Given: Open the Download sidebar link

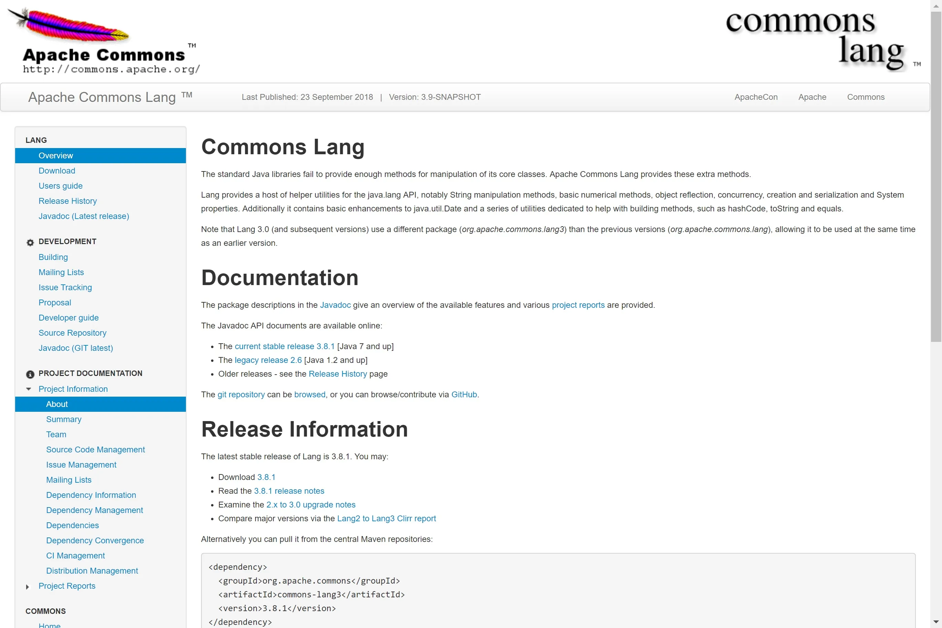Looking at the screenshot, I should coord(57,171).
